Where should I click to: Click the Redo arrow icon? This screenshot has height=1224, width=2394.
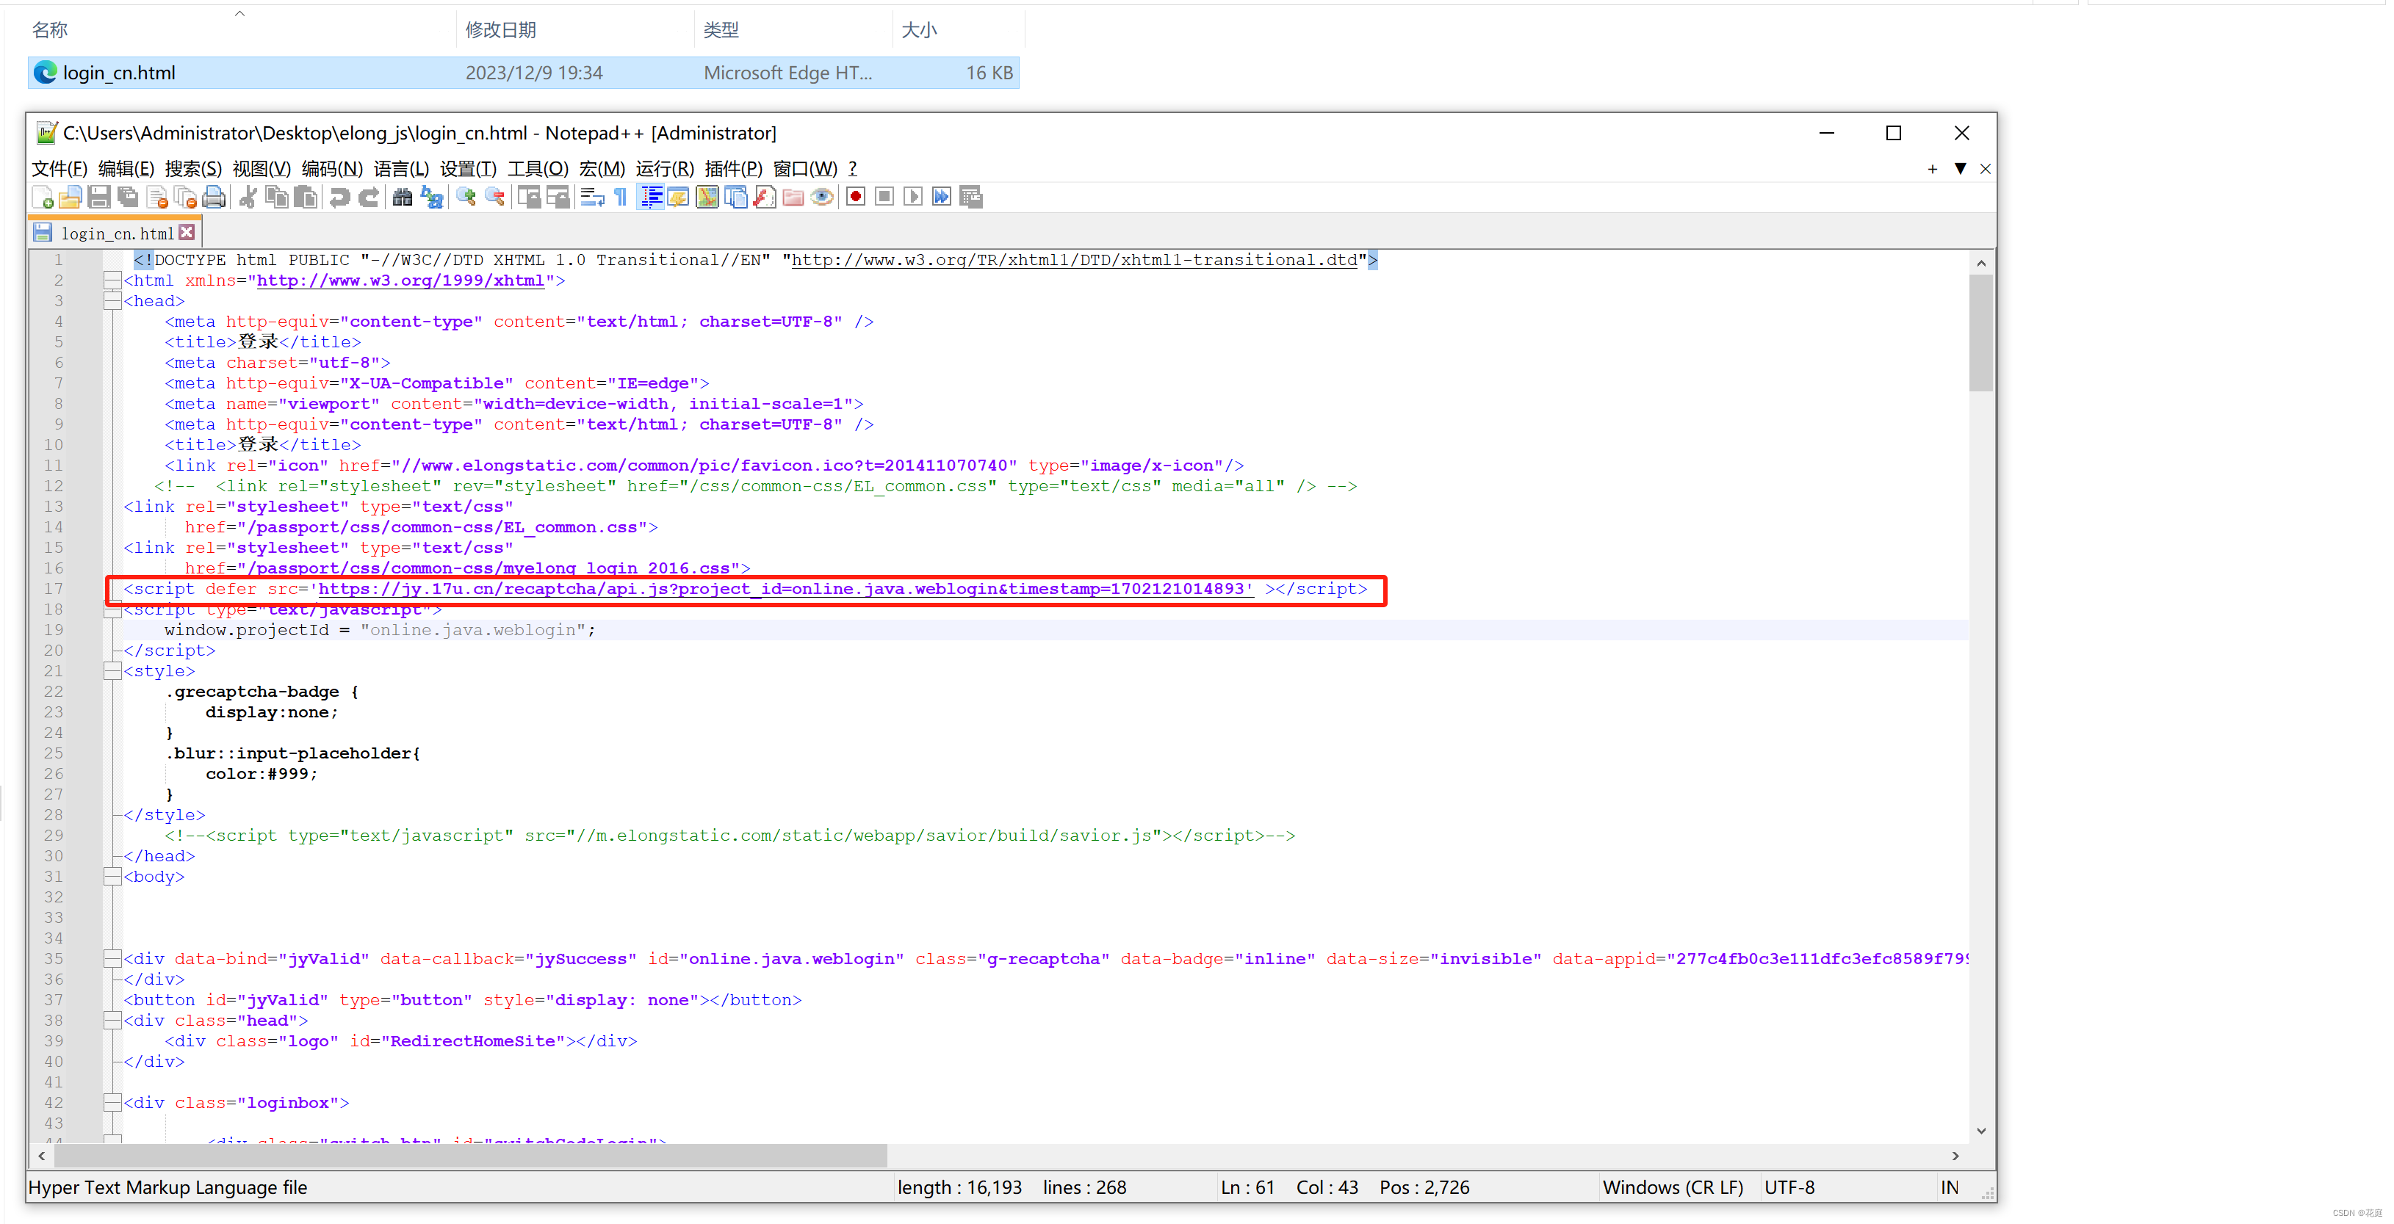pyautogui.click(x=369, y=197)
